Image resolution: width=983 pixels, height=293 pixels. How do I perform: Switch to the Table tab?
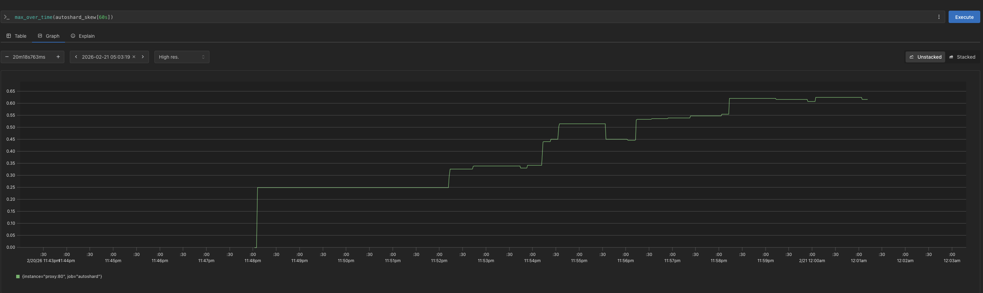pos(17,36)
